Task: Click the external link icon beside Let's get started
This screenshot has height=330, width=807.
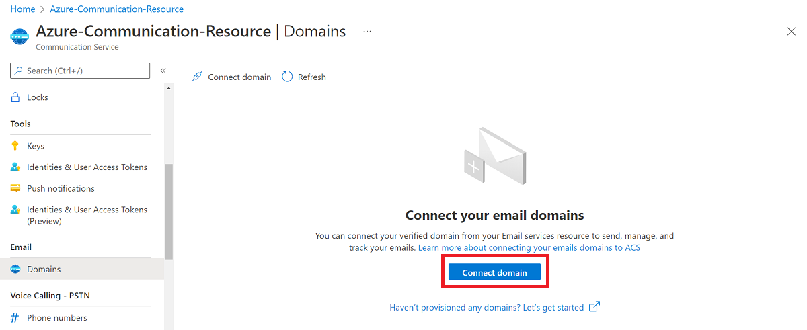Action: [x=594, y=307]
